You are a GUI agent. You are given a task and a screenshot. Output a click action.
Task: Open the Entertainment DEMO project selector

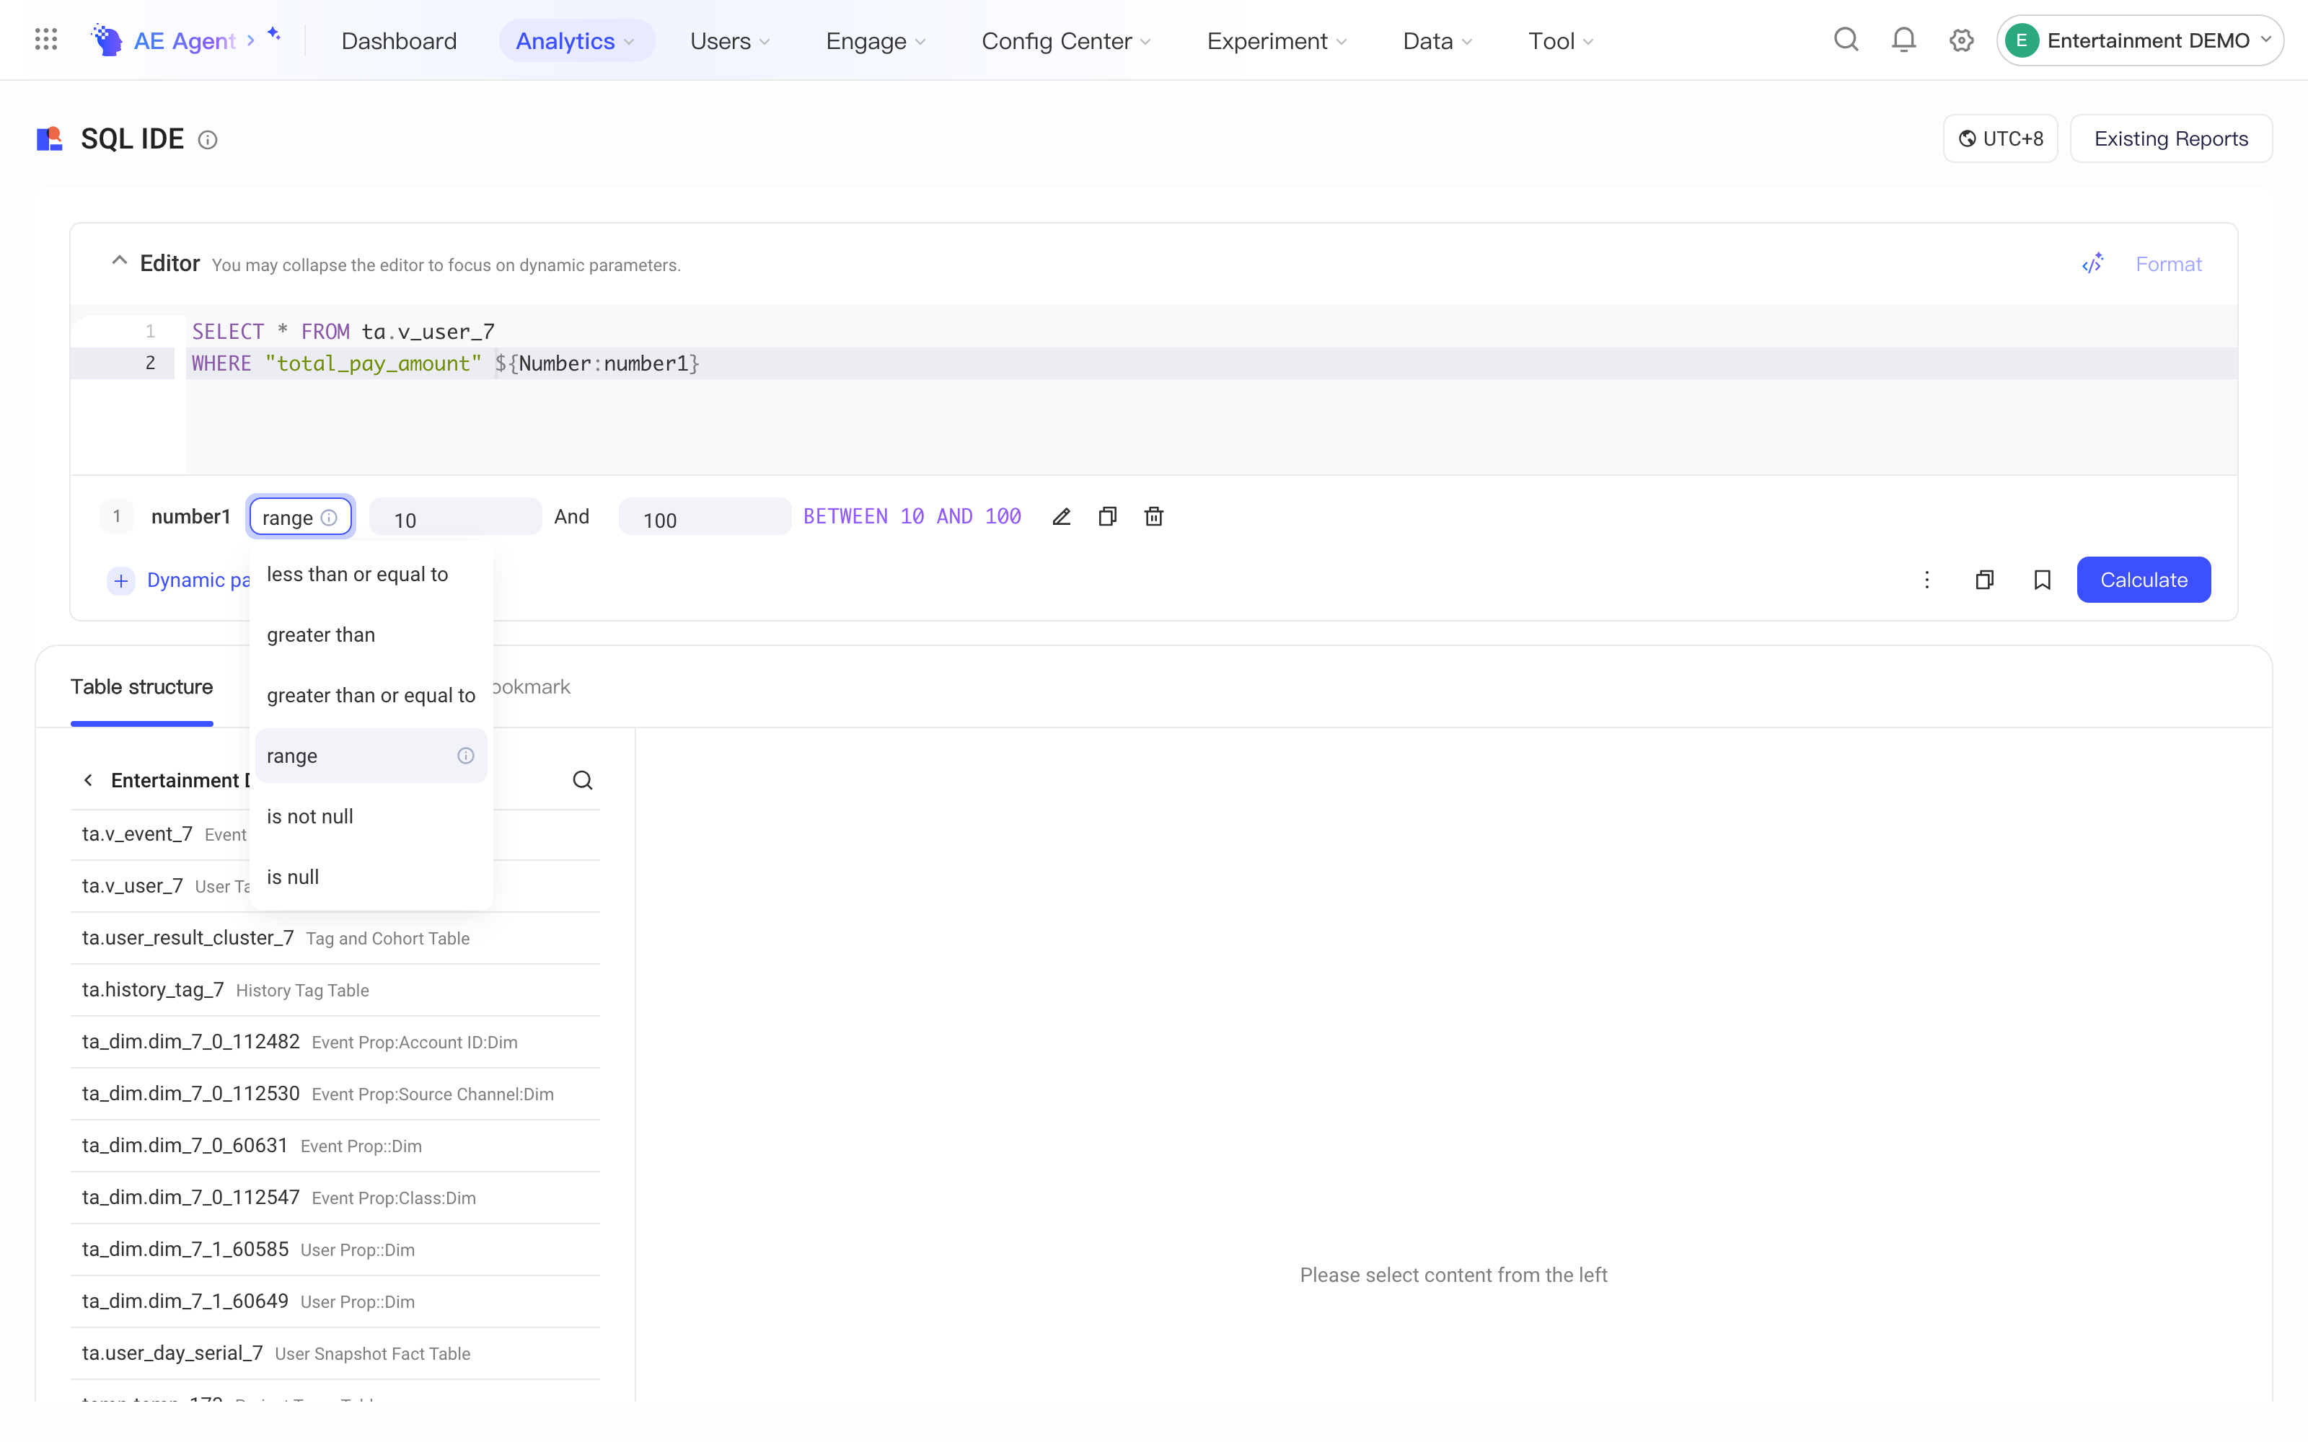pyautogui.click(x=2139, y=40)
